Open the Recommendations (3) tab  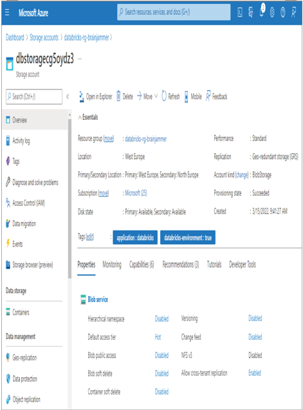pyautogui.click(x=181, y=265)
